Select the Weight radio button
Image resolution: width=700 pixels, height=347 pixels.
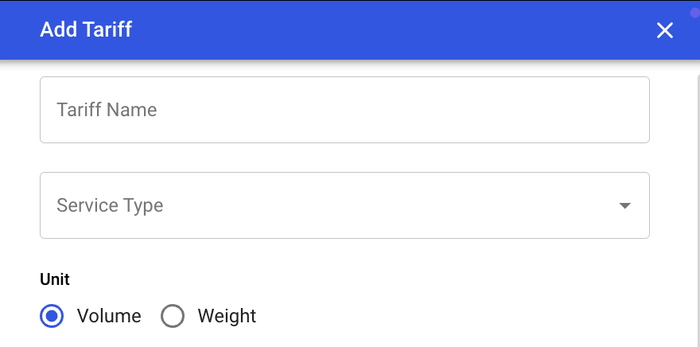173,316
